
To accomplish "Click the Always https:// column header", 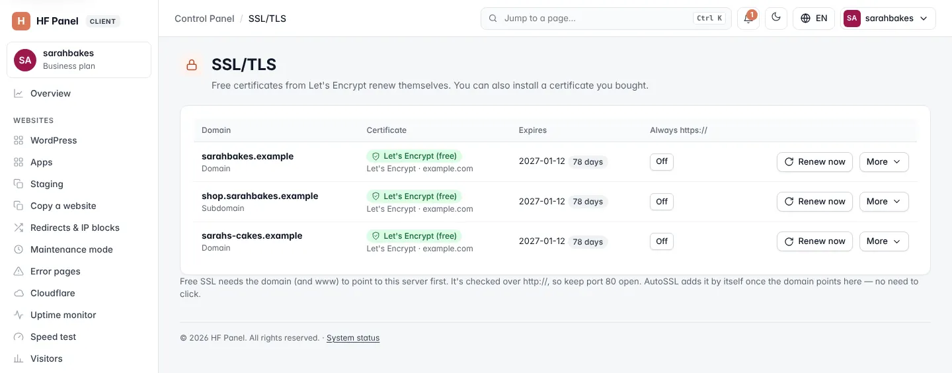I will (678, 130).
